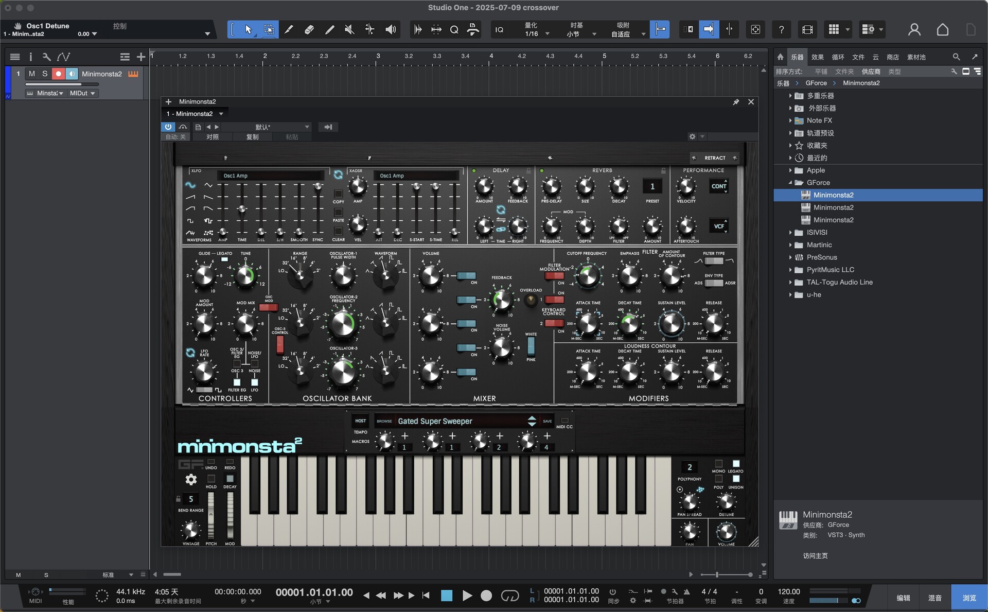Open the Minimonsta2 settings gear
Viewport: 988px width, 612px height.
(191, 480)
